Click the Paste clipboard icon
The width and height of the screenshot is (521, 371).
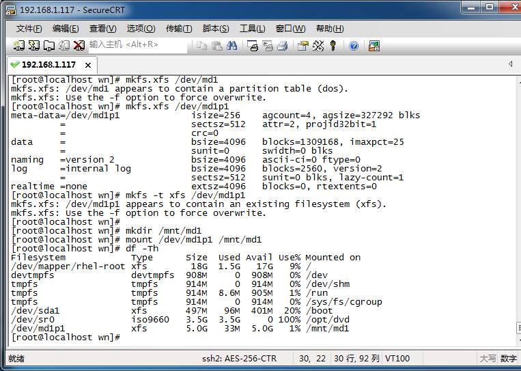click(217, 46)
